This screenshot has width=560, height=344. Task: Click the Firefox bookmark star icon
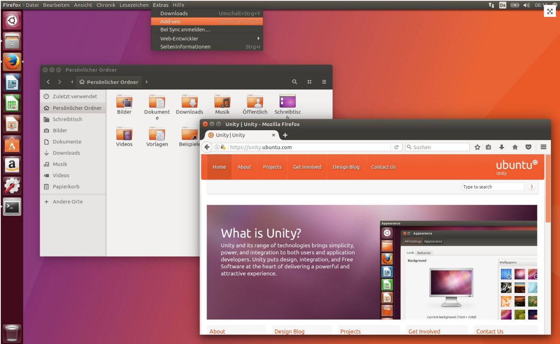477,147
